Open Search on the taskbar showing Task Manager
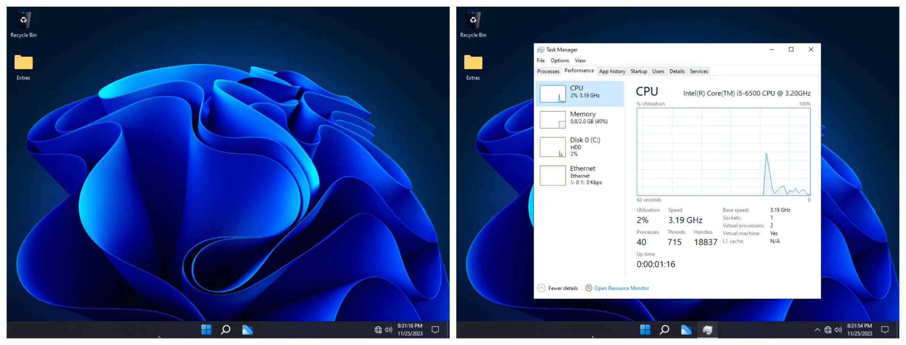Viewport: 906px width, 345px height. 664,330
